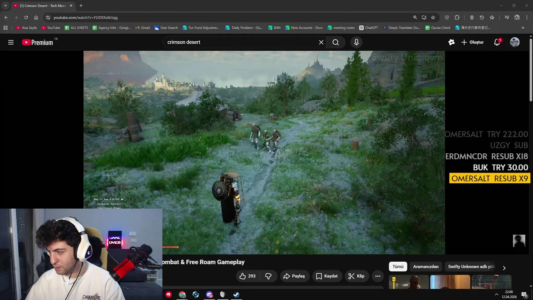The image size is (533, 300).
Task: Select the Tümü filter chip
Action: [398, 267]
